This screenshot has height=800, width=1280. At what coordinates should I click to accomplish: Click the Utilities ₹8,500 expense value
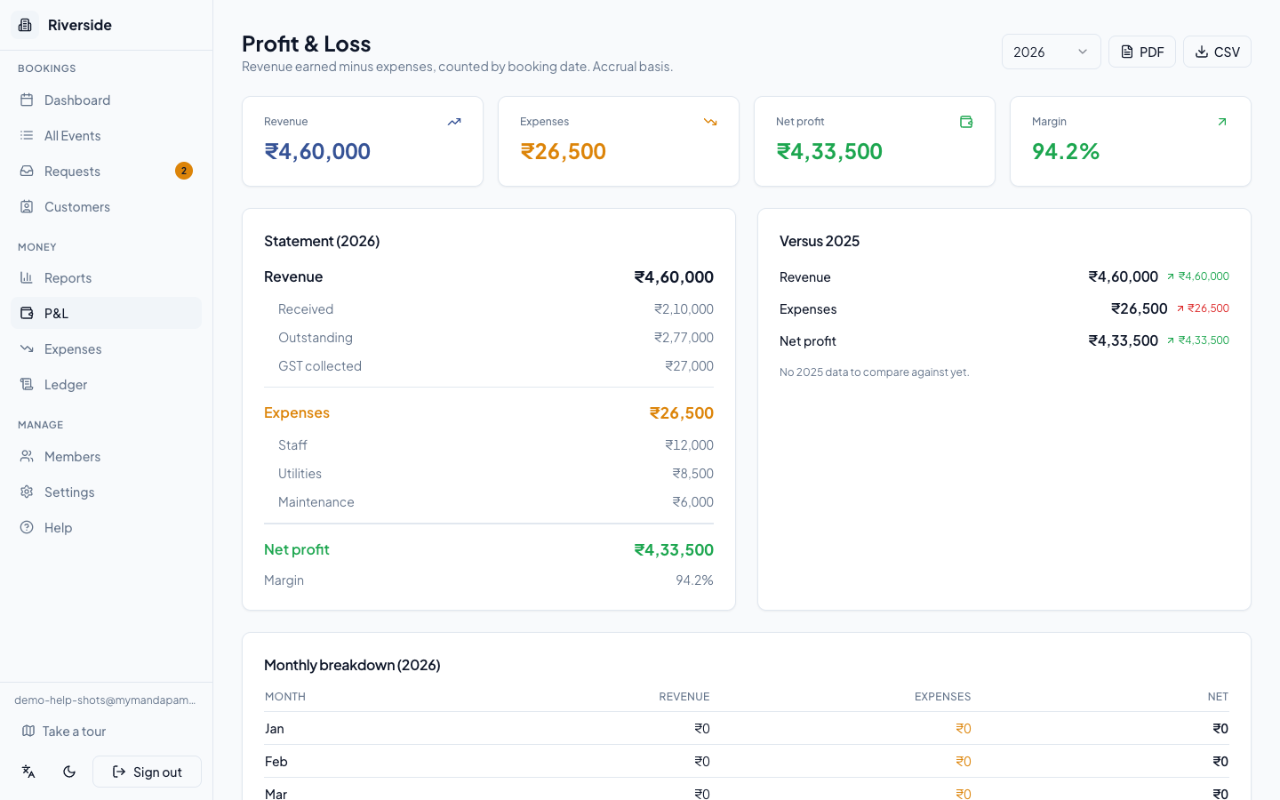(x=692, y=474)
